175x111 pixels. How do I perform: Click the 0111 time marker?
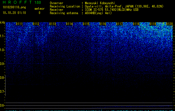coord(19,24)
